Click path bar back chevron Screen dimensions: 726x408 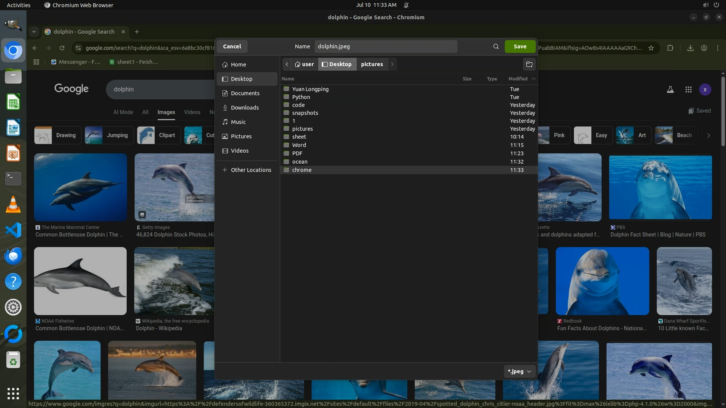[x=287, y=64]
